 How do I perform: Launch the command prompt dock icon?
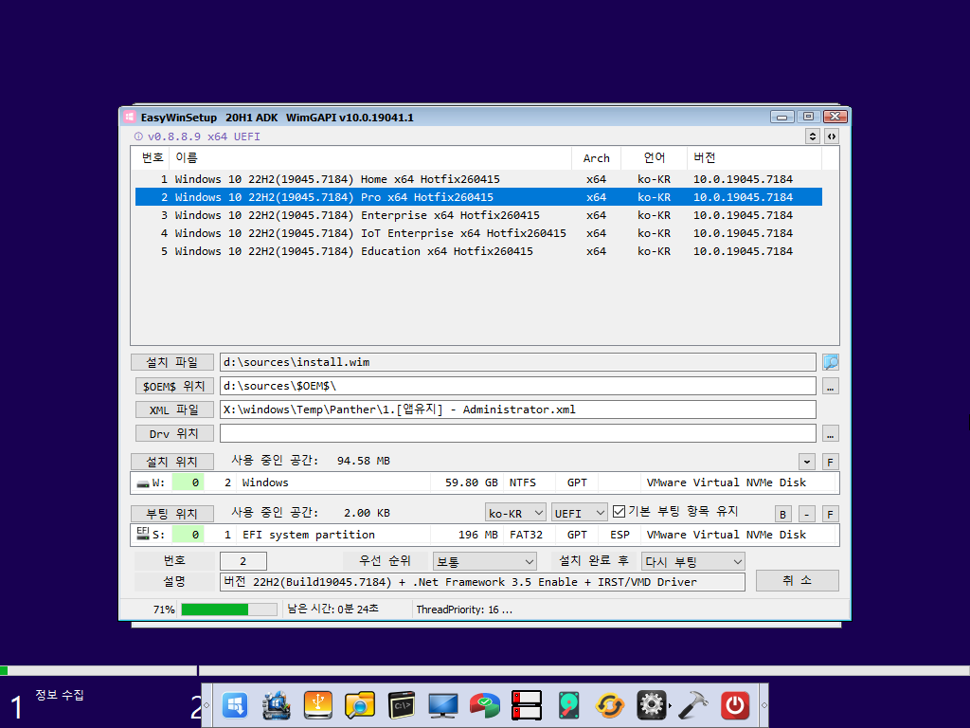point(402,705)
